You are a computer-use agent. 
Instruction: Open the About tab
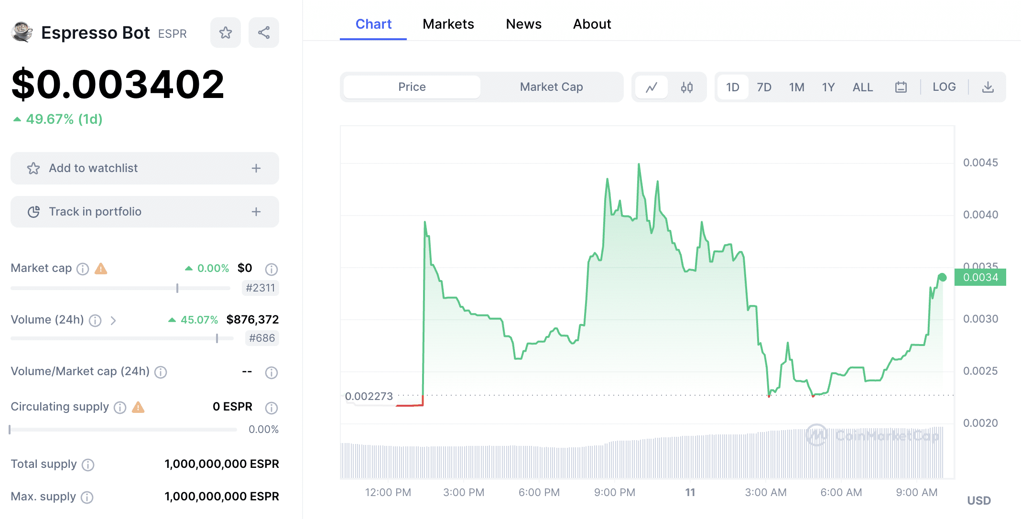pos(592,24)
